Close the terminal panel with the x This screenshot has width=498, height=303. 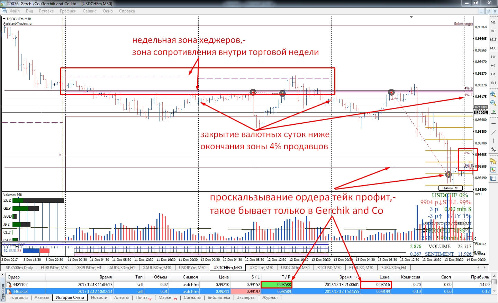tap(2, 275)
